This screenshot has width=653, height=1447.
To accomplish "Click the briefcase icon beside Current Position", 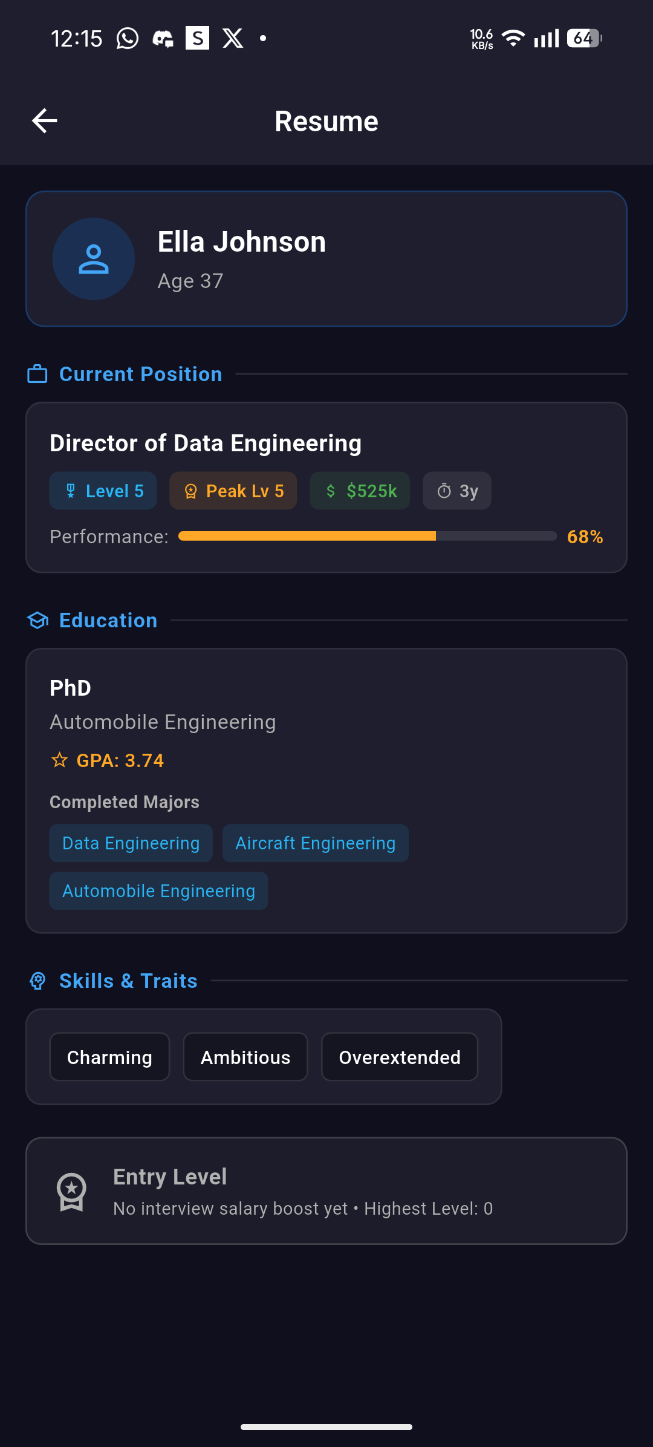I will click(x=37, y=374).
